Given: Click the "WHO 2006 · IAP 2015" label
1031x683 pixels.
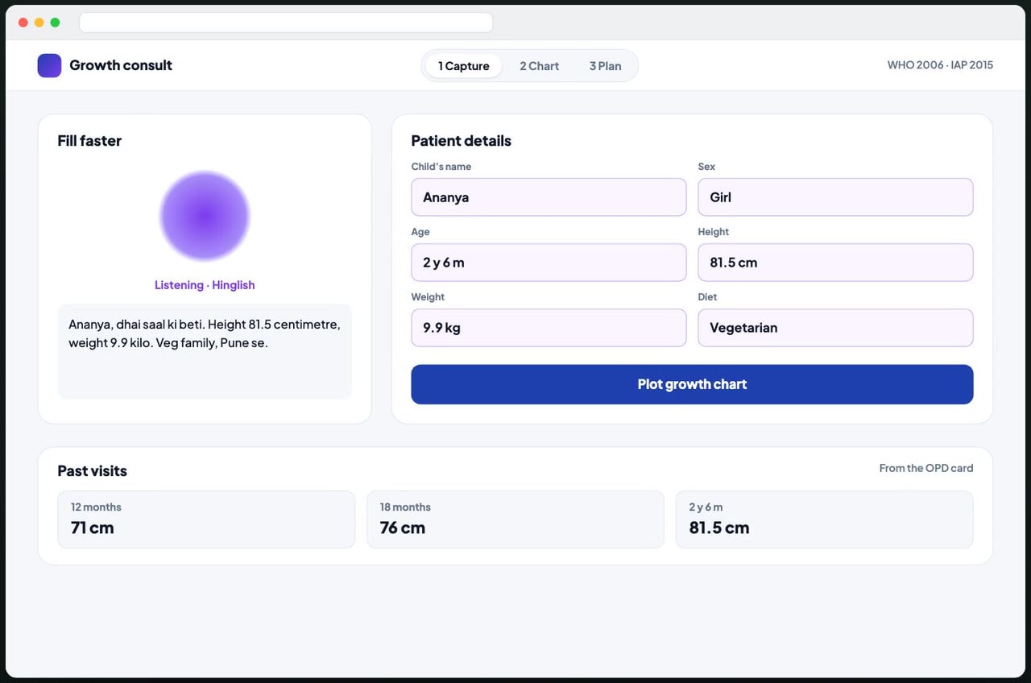Looking at the screenshot, I should pos(940,65).
